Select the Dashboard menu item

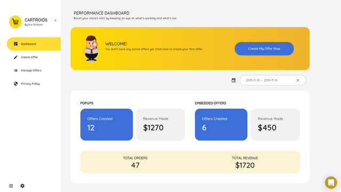coord(34,44)
